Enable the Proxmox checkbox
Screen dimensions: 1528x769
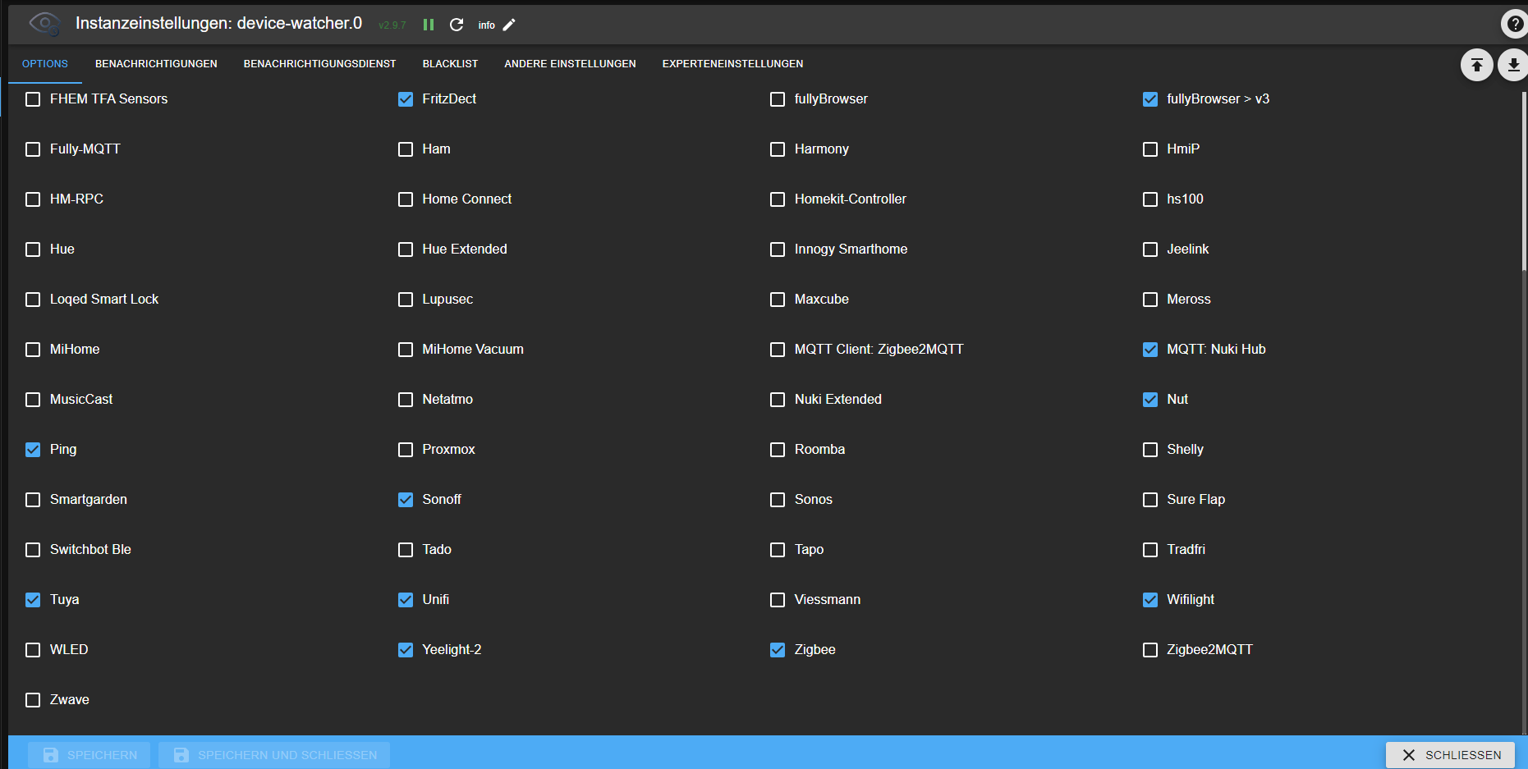click(x=406, y=450)
